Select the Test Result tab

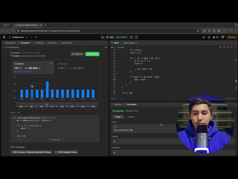point(130,104)
